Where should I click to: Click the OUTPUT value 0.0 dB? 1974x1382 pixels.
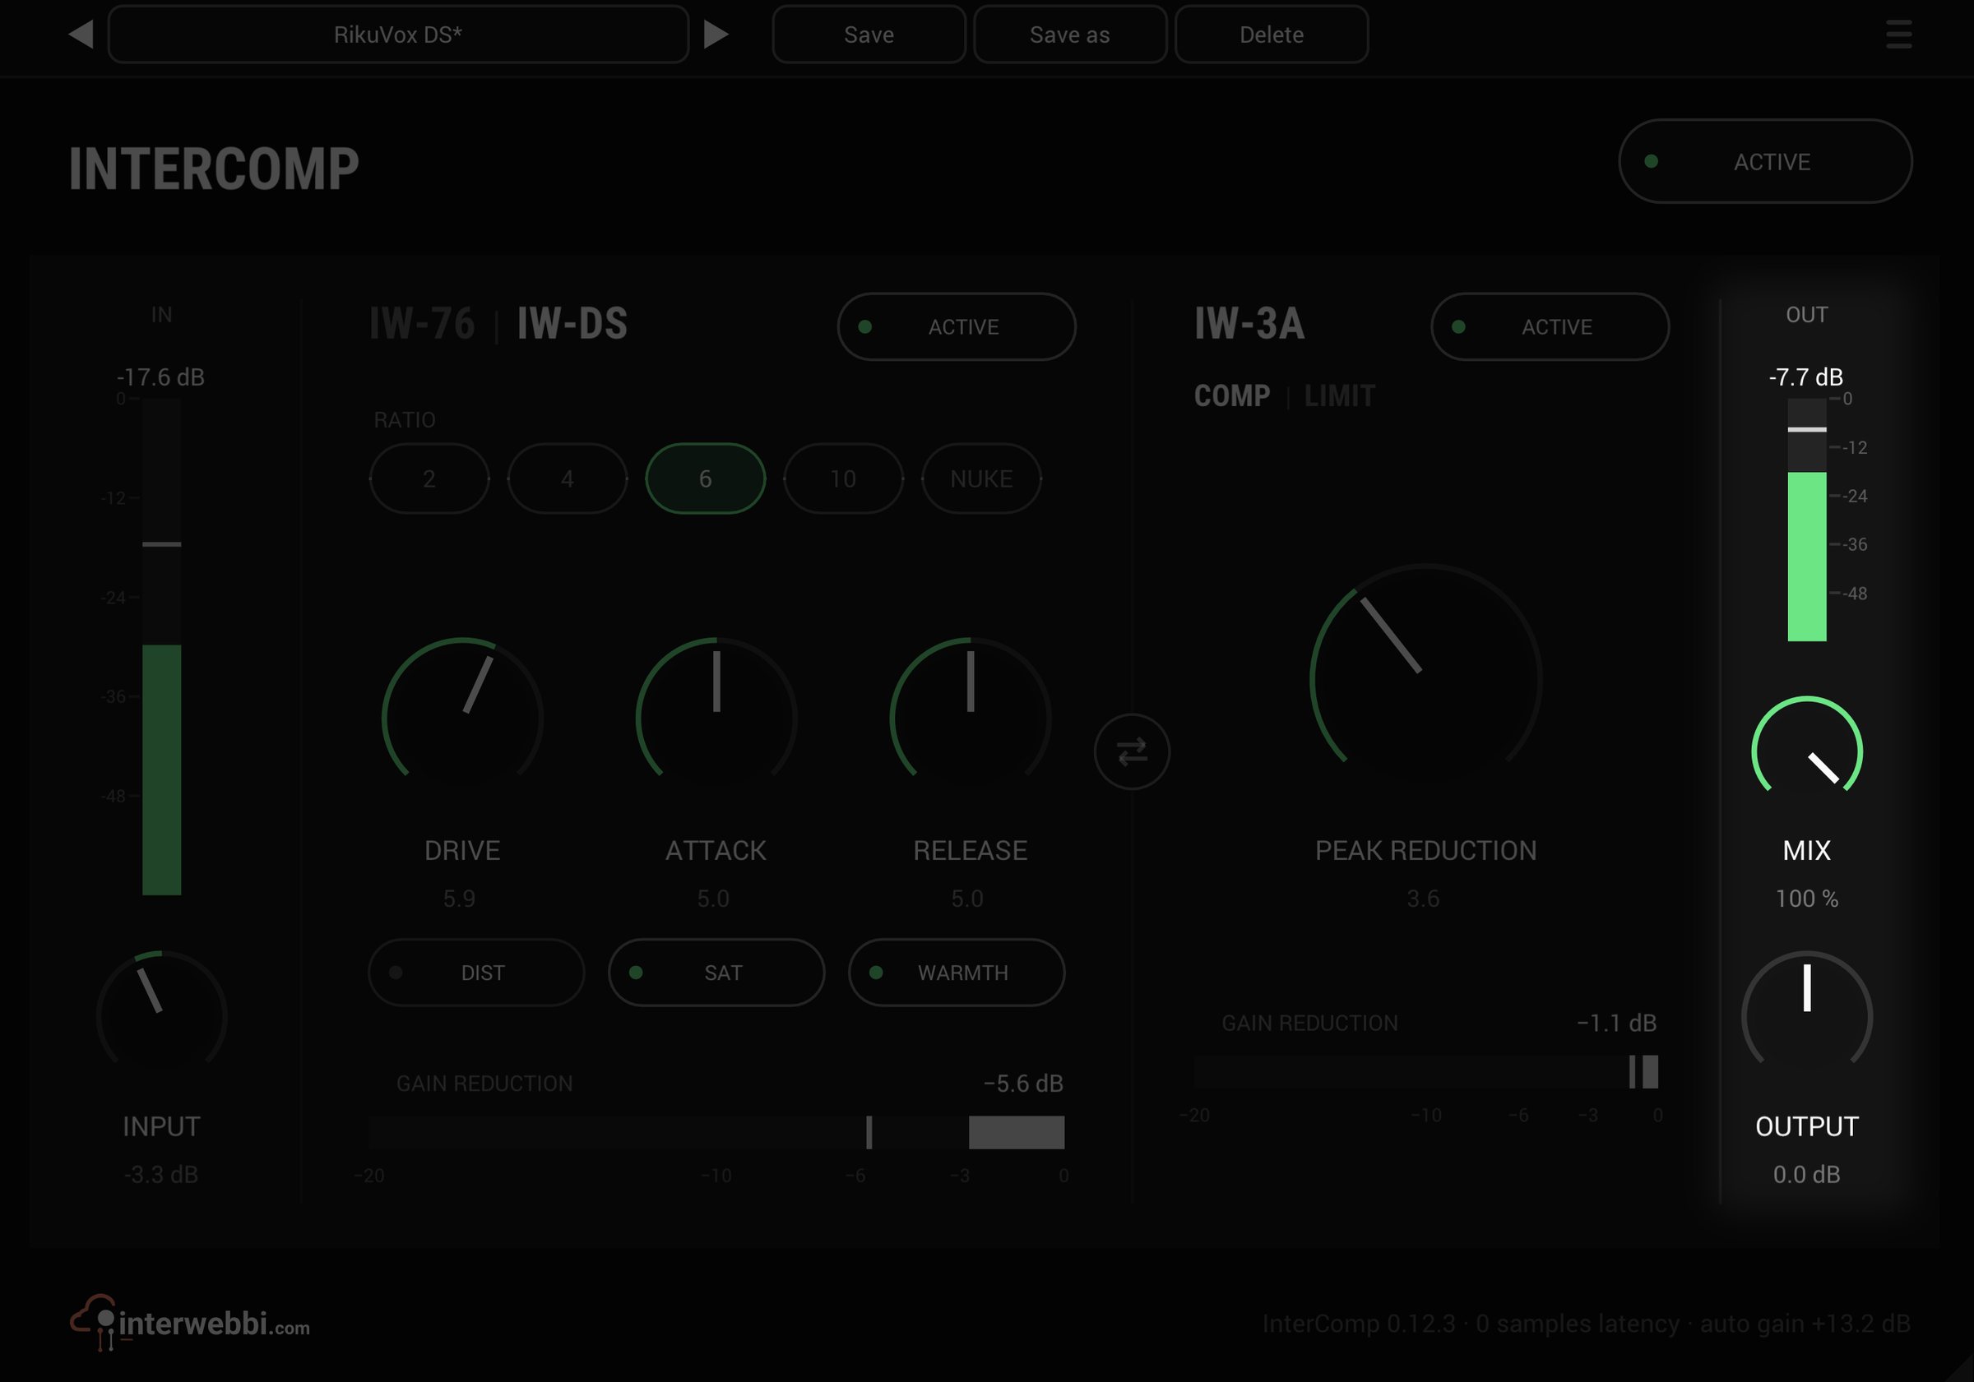pyautogui.click(x=1806, y=1174)
